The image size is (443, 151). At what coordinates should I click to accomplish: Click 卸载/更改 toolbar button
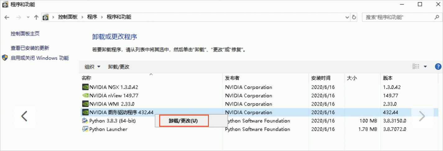(x=119, y=67)
